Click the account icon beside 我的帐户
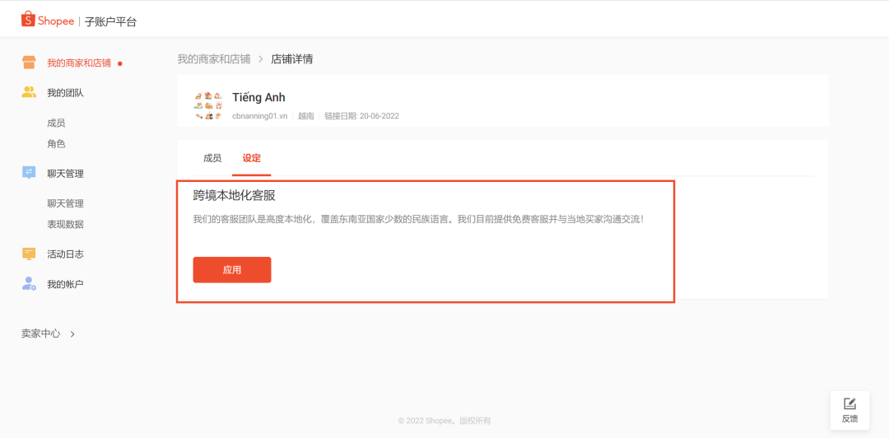889x438 pixels. [29, 284]
